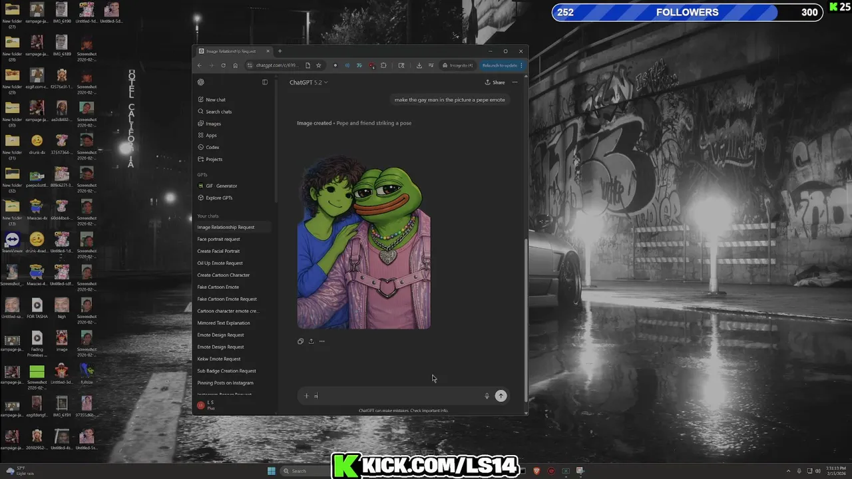Click the Incognito (4) indicator
The width and height of the screenshot is (852, 479).
(x=458, y=65)
